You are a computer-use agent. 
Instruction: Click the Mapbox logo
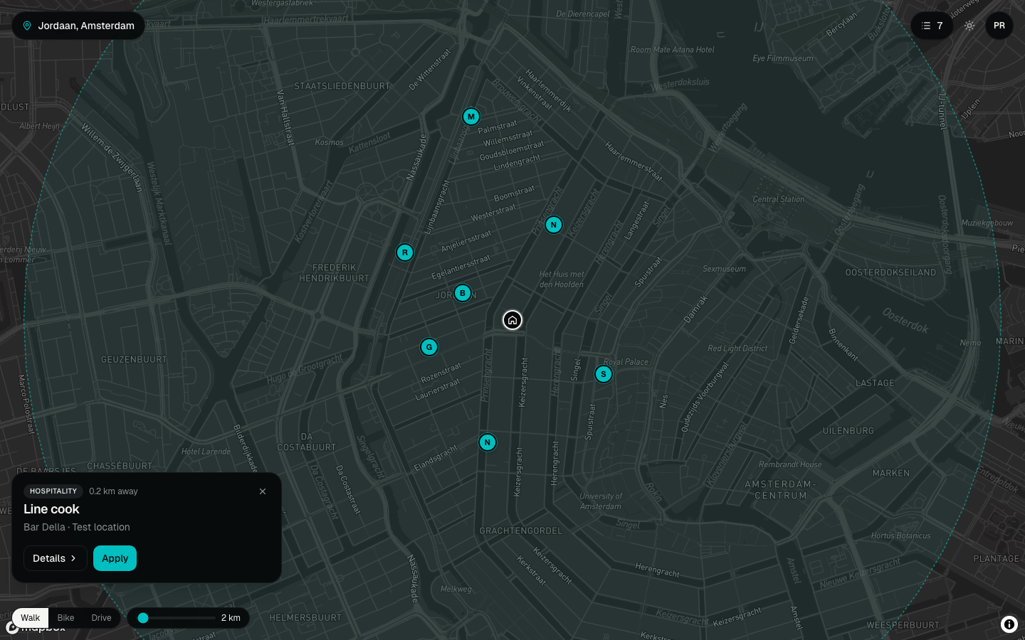coord(36,629)
